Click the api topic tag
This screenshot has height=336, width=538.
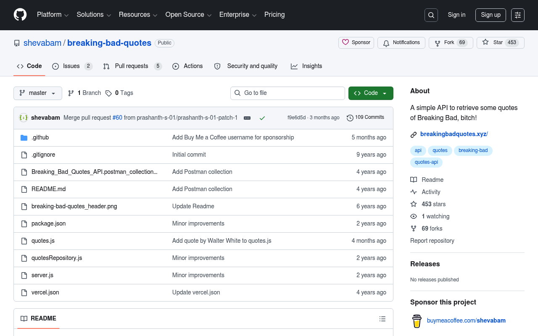coord(418,150)
